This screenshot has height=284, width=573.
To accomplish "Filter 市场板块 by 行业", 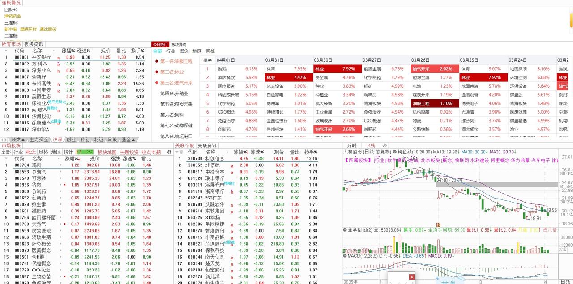I will pos(18,152).
